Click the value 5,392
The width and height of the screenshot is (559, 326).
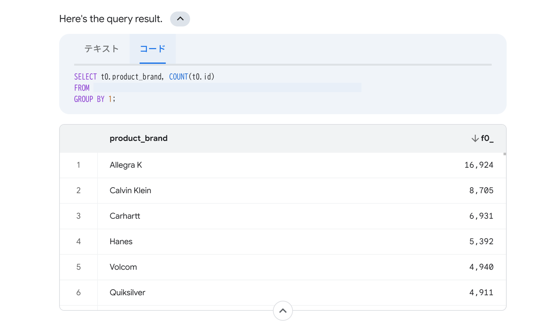click(481, 241)
